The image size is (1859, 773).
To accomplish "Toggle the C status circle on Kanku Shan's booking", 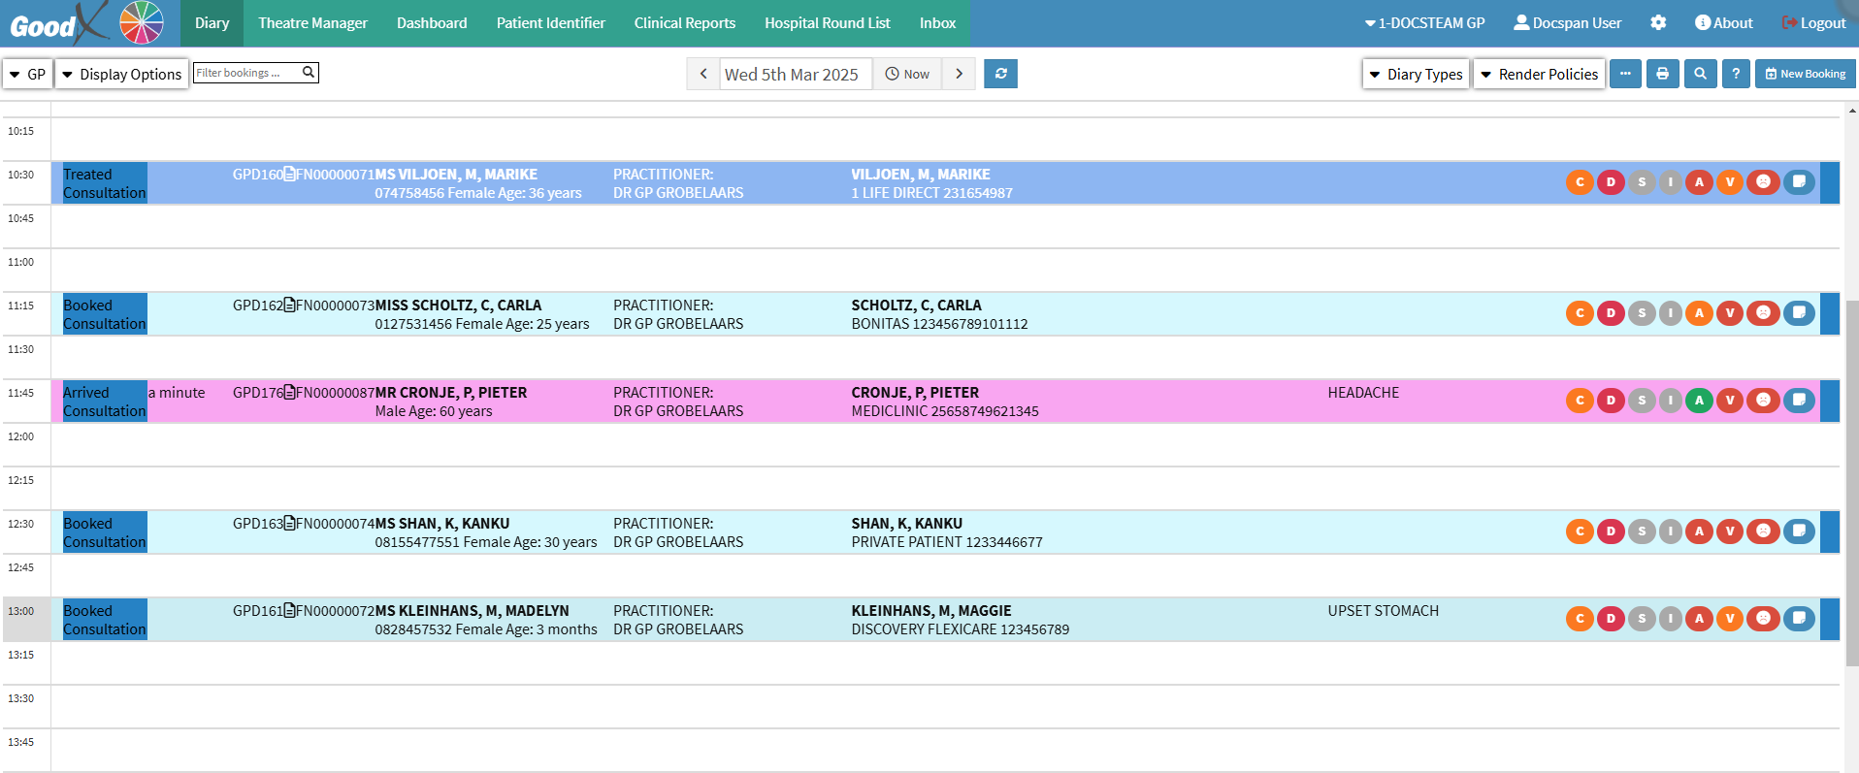I will 1580,531.
